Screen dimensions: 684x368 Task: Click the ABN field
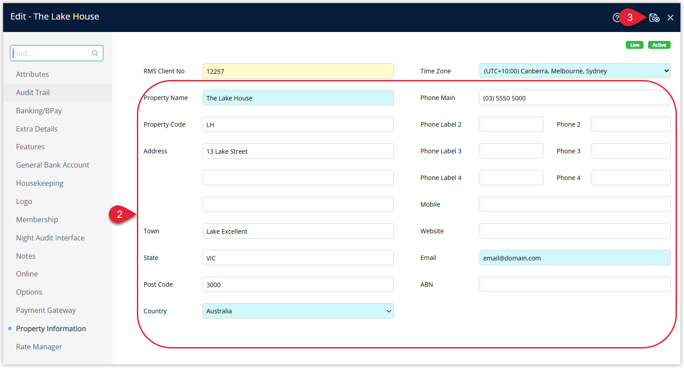click(575, 284)
